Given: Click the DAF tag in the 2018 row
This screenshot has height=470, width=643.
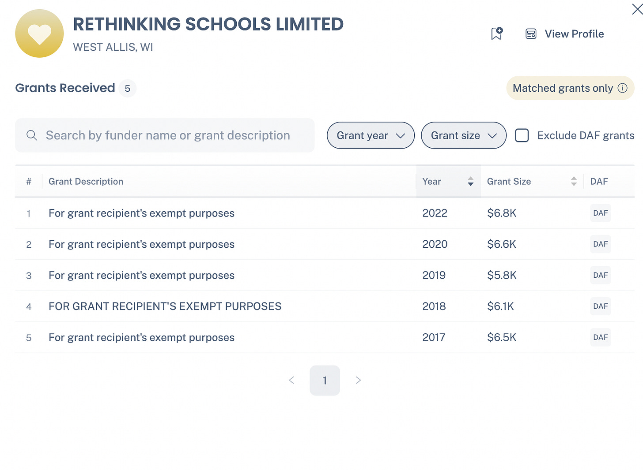Looking at the screenshot, I should click(x=600, y=306).
